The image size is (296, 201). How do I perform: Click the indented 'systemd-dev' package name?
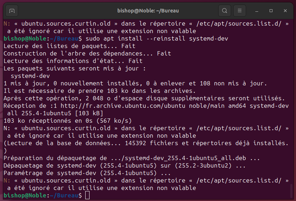30,76
